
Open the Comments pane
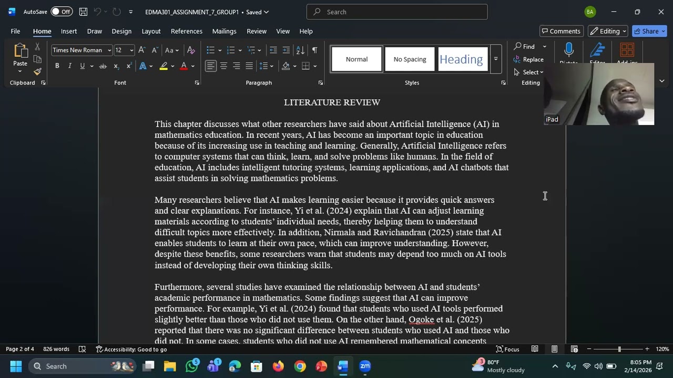(x=561, y=31)
